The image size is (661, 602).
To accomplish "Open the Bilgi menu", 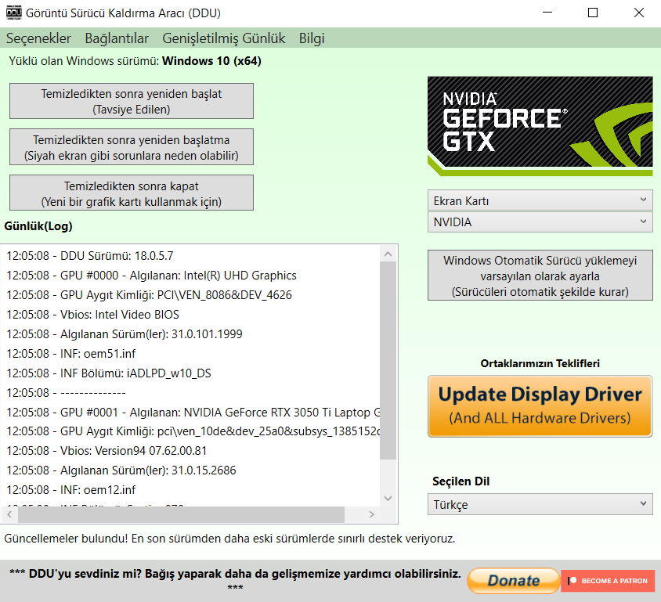I will click(312, 38).
